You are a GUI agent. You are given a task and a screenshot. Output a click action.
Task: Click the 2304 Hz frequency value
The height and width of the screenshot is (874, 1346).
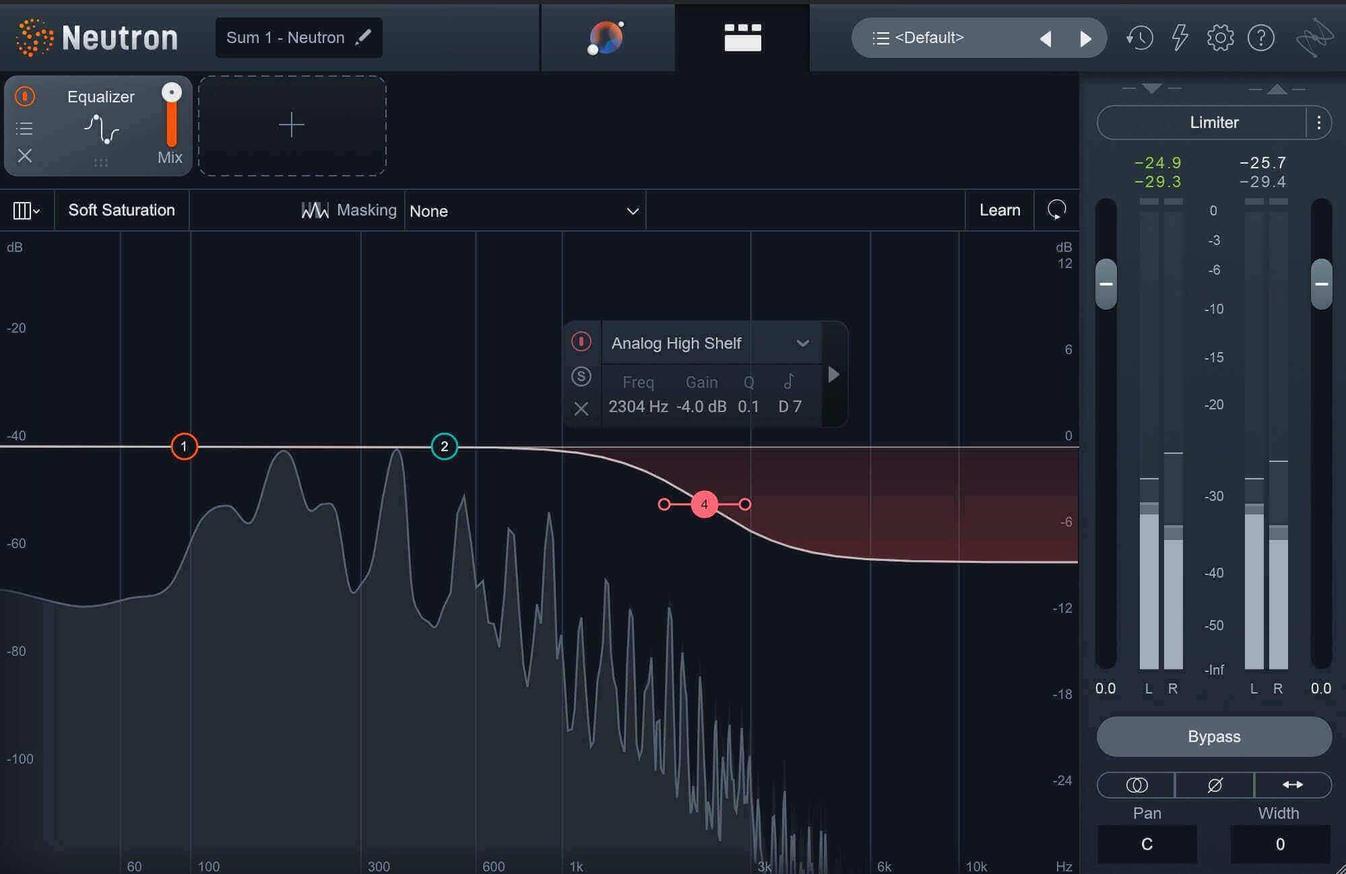tap(638, 407)
